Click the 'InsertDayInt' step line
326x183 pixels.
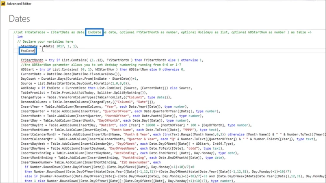point(136,125)
